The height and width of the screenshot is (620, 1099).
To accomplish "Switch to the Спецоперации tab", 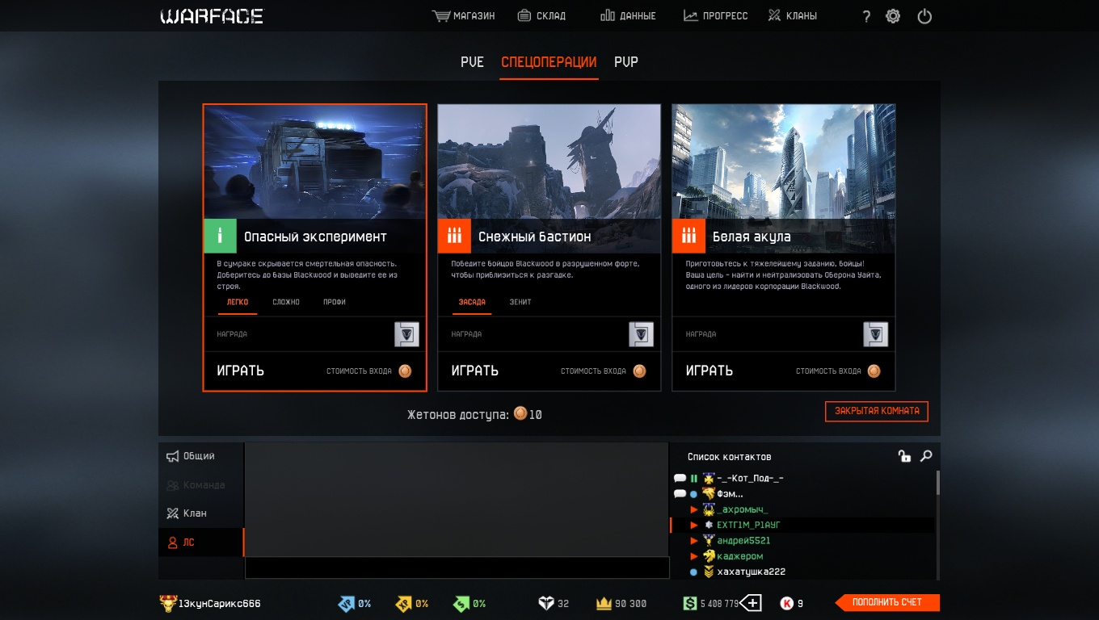I will click(549, 62).
